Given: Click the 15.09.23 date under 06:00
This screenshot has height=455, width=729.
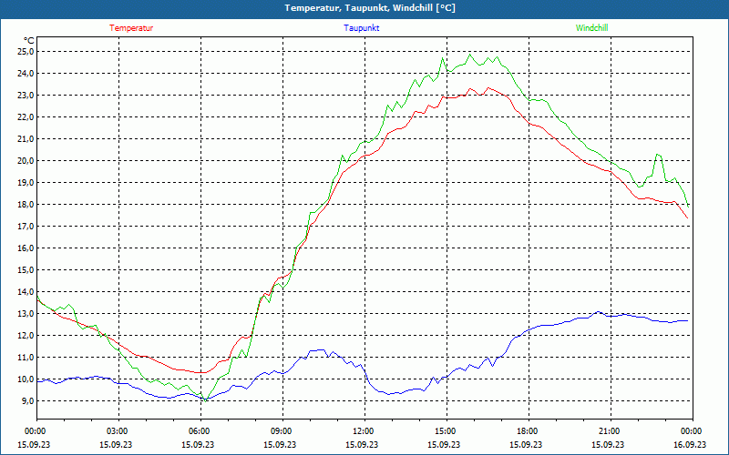Looking at the screenshot, I should (198, 444).
